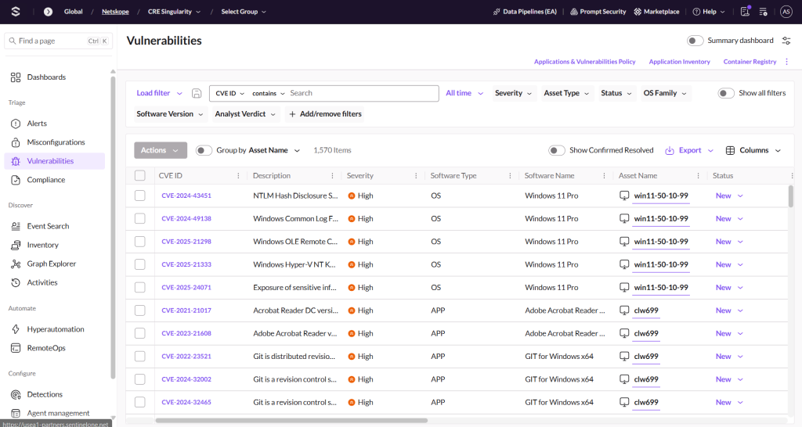Image resolution: width=802 pixels, height=427 pixels.
Task: Click the save filter icon
Action: (197, 94)
